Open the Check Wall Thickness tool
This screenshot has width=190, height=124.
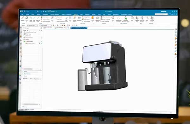click(x=142, y=19)
